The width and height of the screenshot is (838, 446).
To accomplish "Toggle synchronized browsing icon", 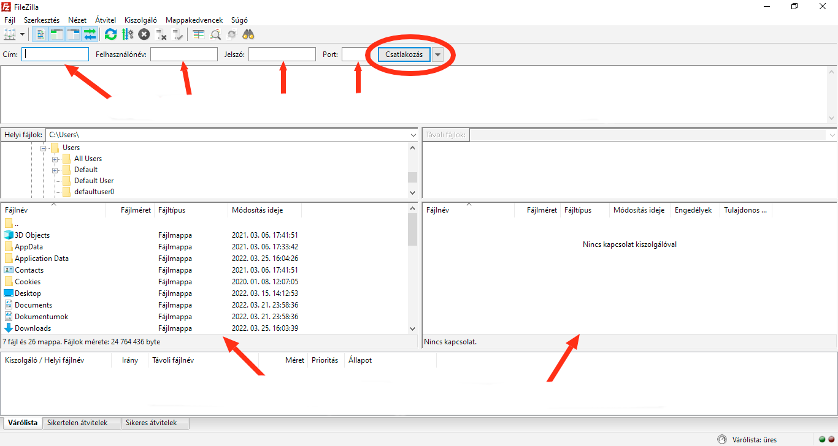I will 232,34.
